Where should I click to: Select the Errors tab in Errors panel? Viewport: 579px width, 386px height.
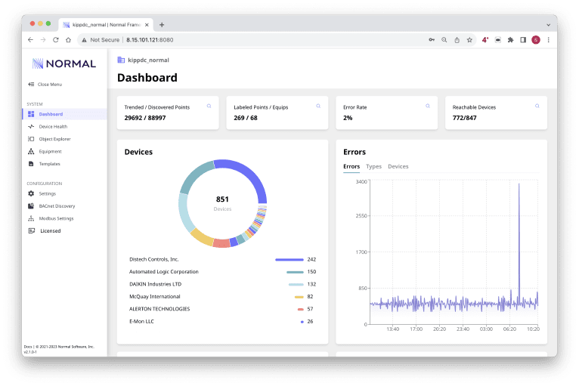click(x=351, y=166)
